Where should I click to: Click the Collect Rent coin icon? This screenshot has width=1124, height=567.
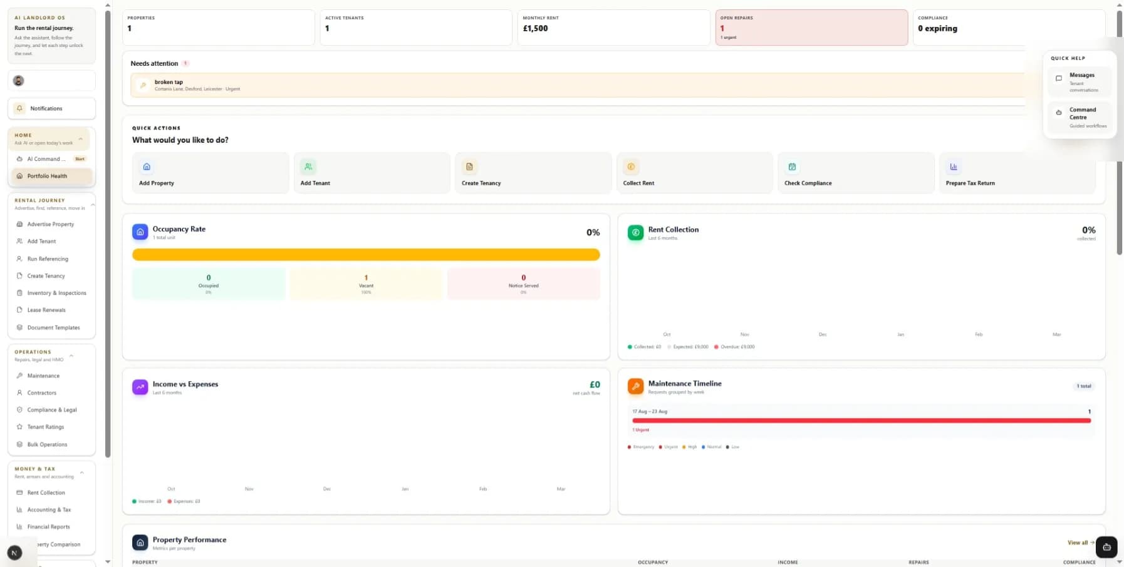[631, 166]
